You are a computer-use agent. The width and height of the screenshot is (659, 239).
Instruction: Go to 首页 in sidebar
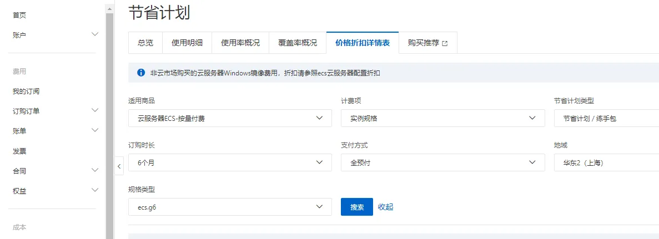[x=19, y=15]
